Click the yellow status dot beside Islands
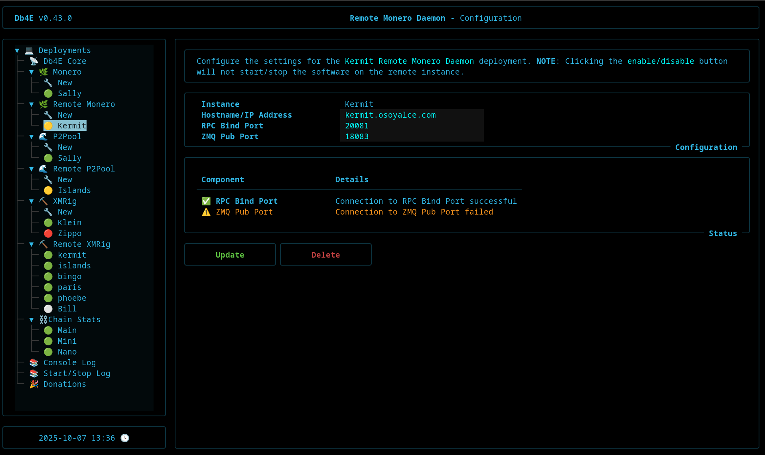 (x=48, y=190)
